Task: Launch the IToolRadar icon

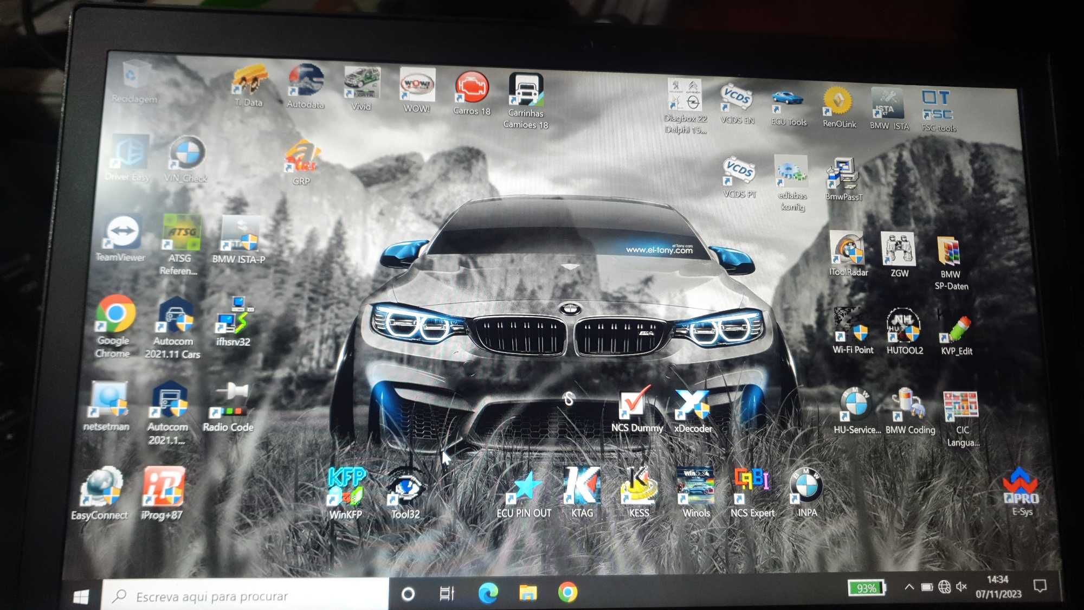Action: 848,254
